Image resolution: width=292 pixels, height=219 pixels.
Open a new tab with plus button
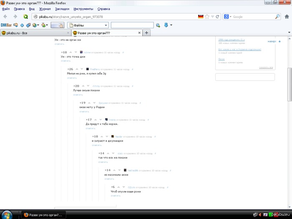[x=146, y=33]
